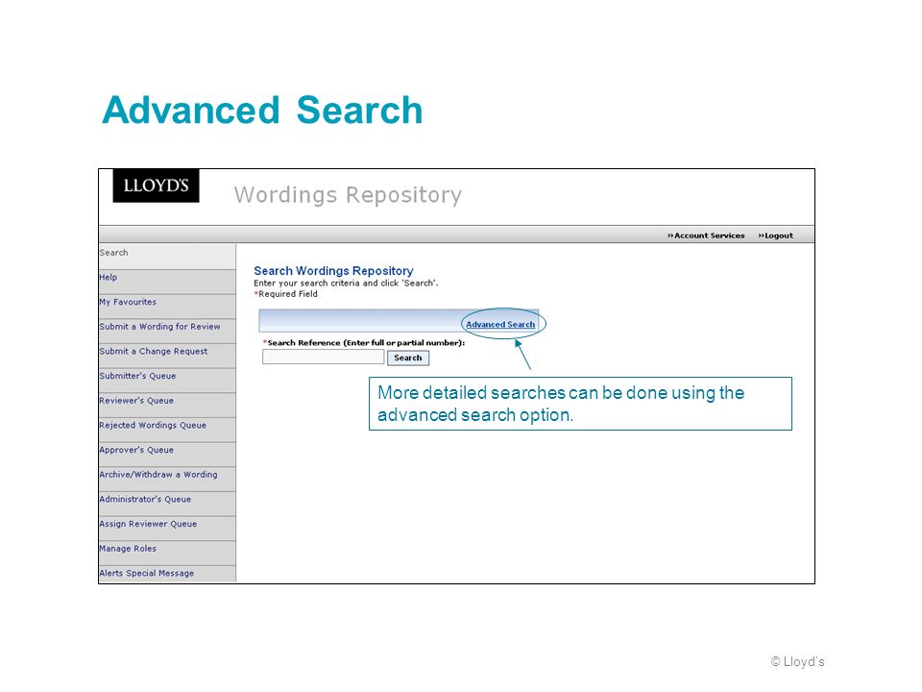This screenshot has height=692, width=922.
Task: Focus the Search Reference input field
Action: pos(323,358)
